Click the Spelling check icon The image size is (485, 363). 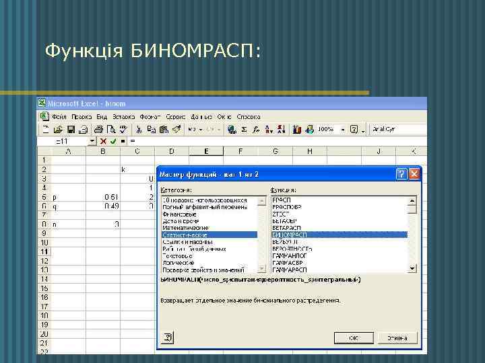coord(123,129)
